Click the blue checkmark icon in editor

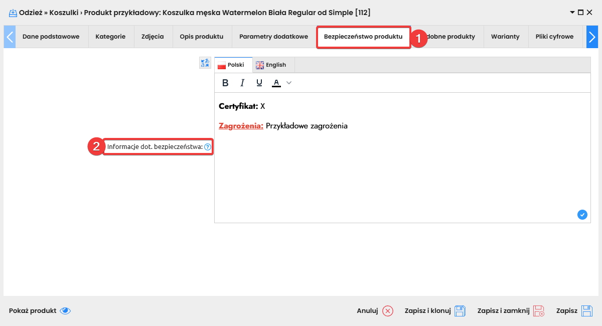pyautogui.click(x=582, y=215)
